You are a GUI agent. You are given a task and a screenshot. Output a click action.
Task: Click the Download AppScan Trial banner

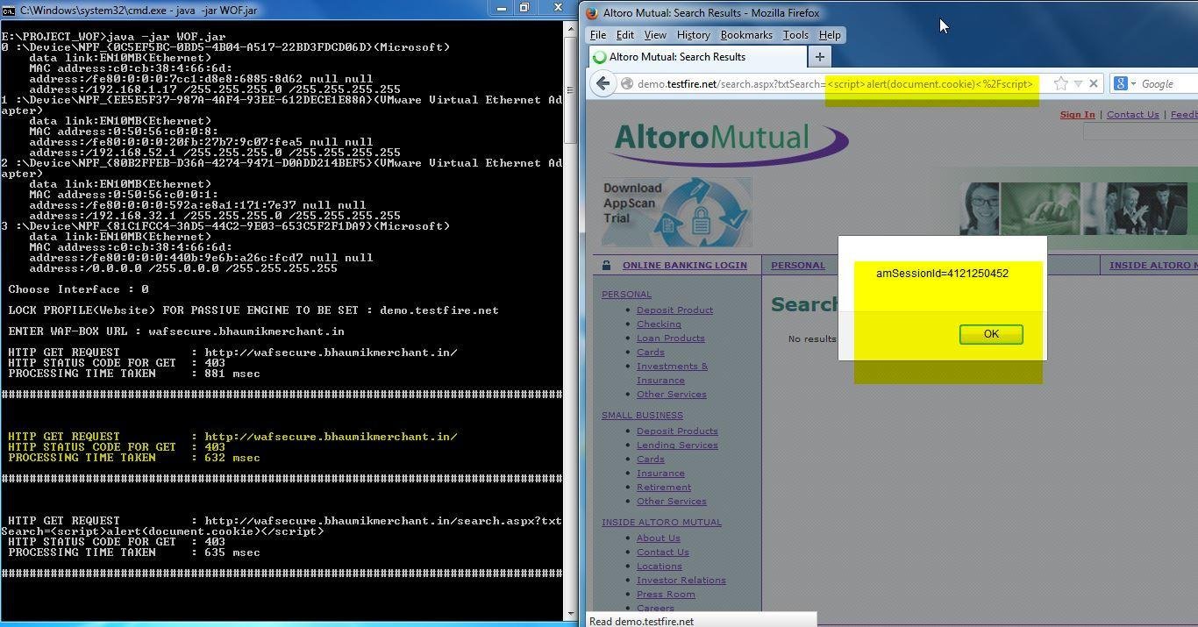click(x=675, y=210)
